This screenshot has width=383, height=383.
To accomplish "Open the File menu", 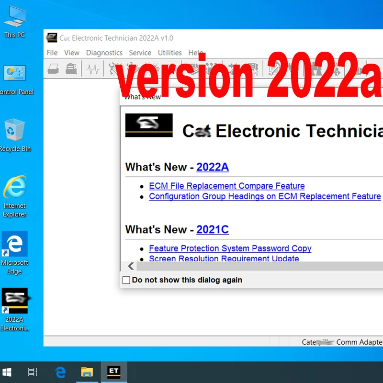I will click(52, 53).
